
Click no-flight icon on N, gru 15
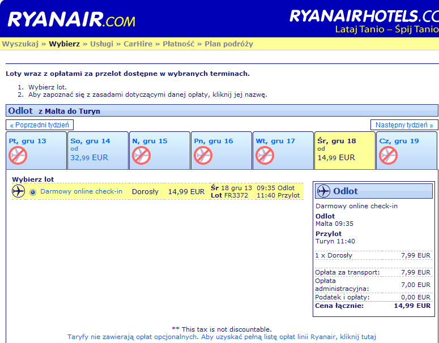(x=142, y=156)
